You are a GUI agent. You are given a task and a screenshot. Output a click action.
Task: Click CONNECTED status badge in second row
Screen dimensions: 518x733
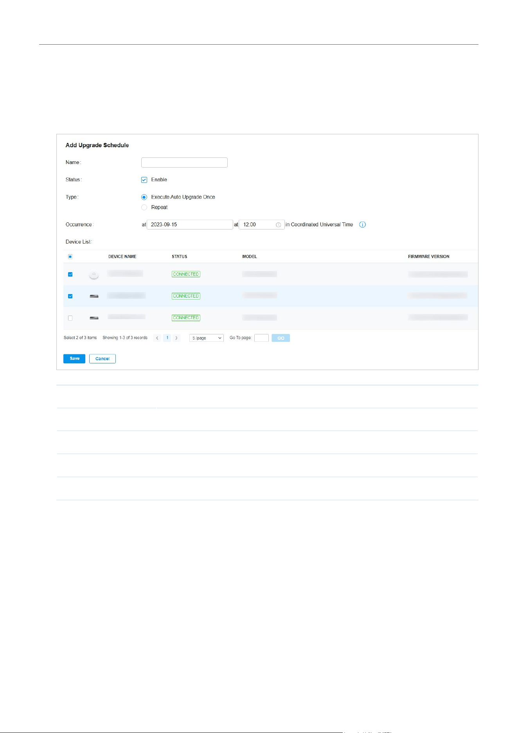click(x=186, y=296)
